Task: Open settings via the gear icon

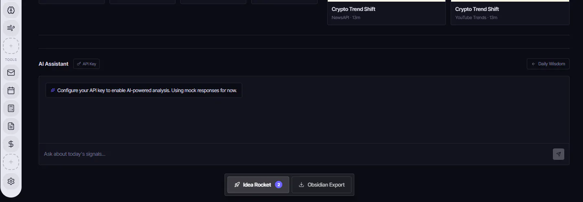Action: coord(11,181)
